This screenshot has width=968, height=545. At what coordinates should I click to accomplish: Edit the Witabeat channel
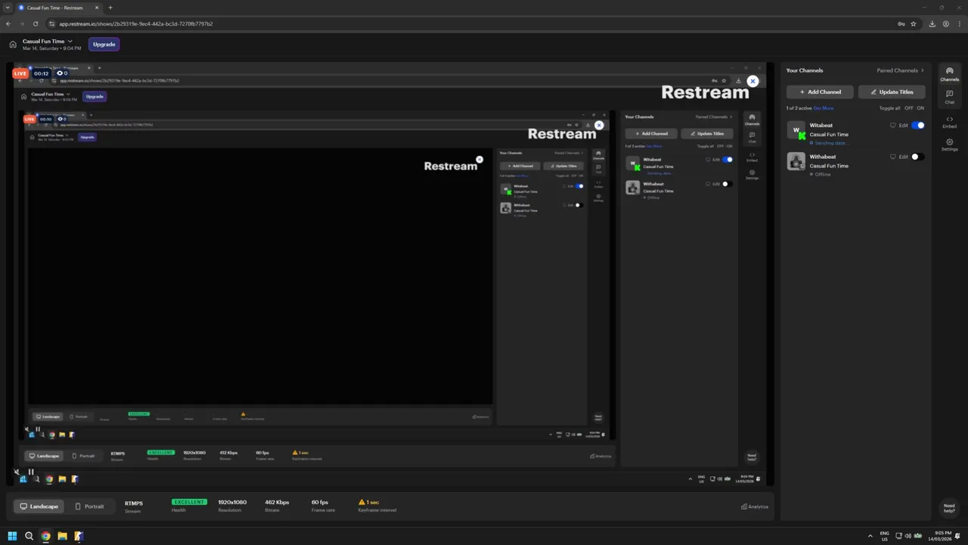pyautogui.click(x=903, y=126)
